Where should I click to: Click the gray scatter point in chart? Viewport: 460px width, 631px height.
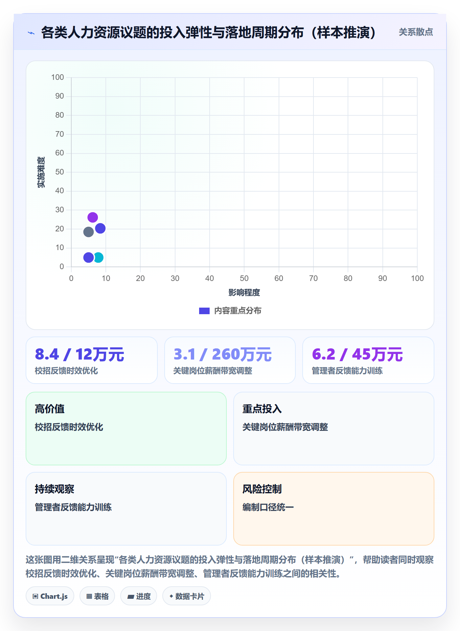coord(88,232)
